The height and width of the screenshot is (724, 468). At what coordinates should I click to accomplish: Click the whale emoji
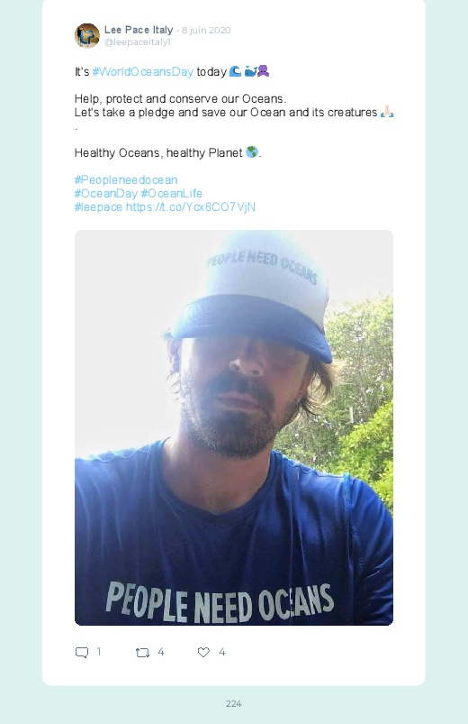point(250,71)
